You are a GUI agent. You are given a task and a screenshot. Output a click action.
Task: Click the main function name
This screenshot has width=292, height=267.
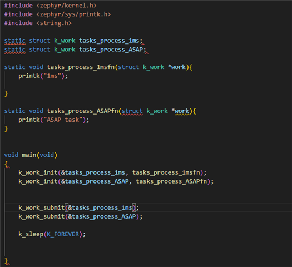click(29, 155)
